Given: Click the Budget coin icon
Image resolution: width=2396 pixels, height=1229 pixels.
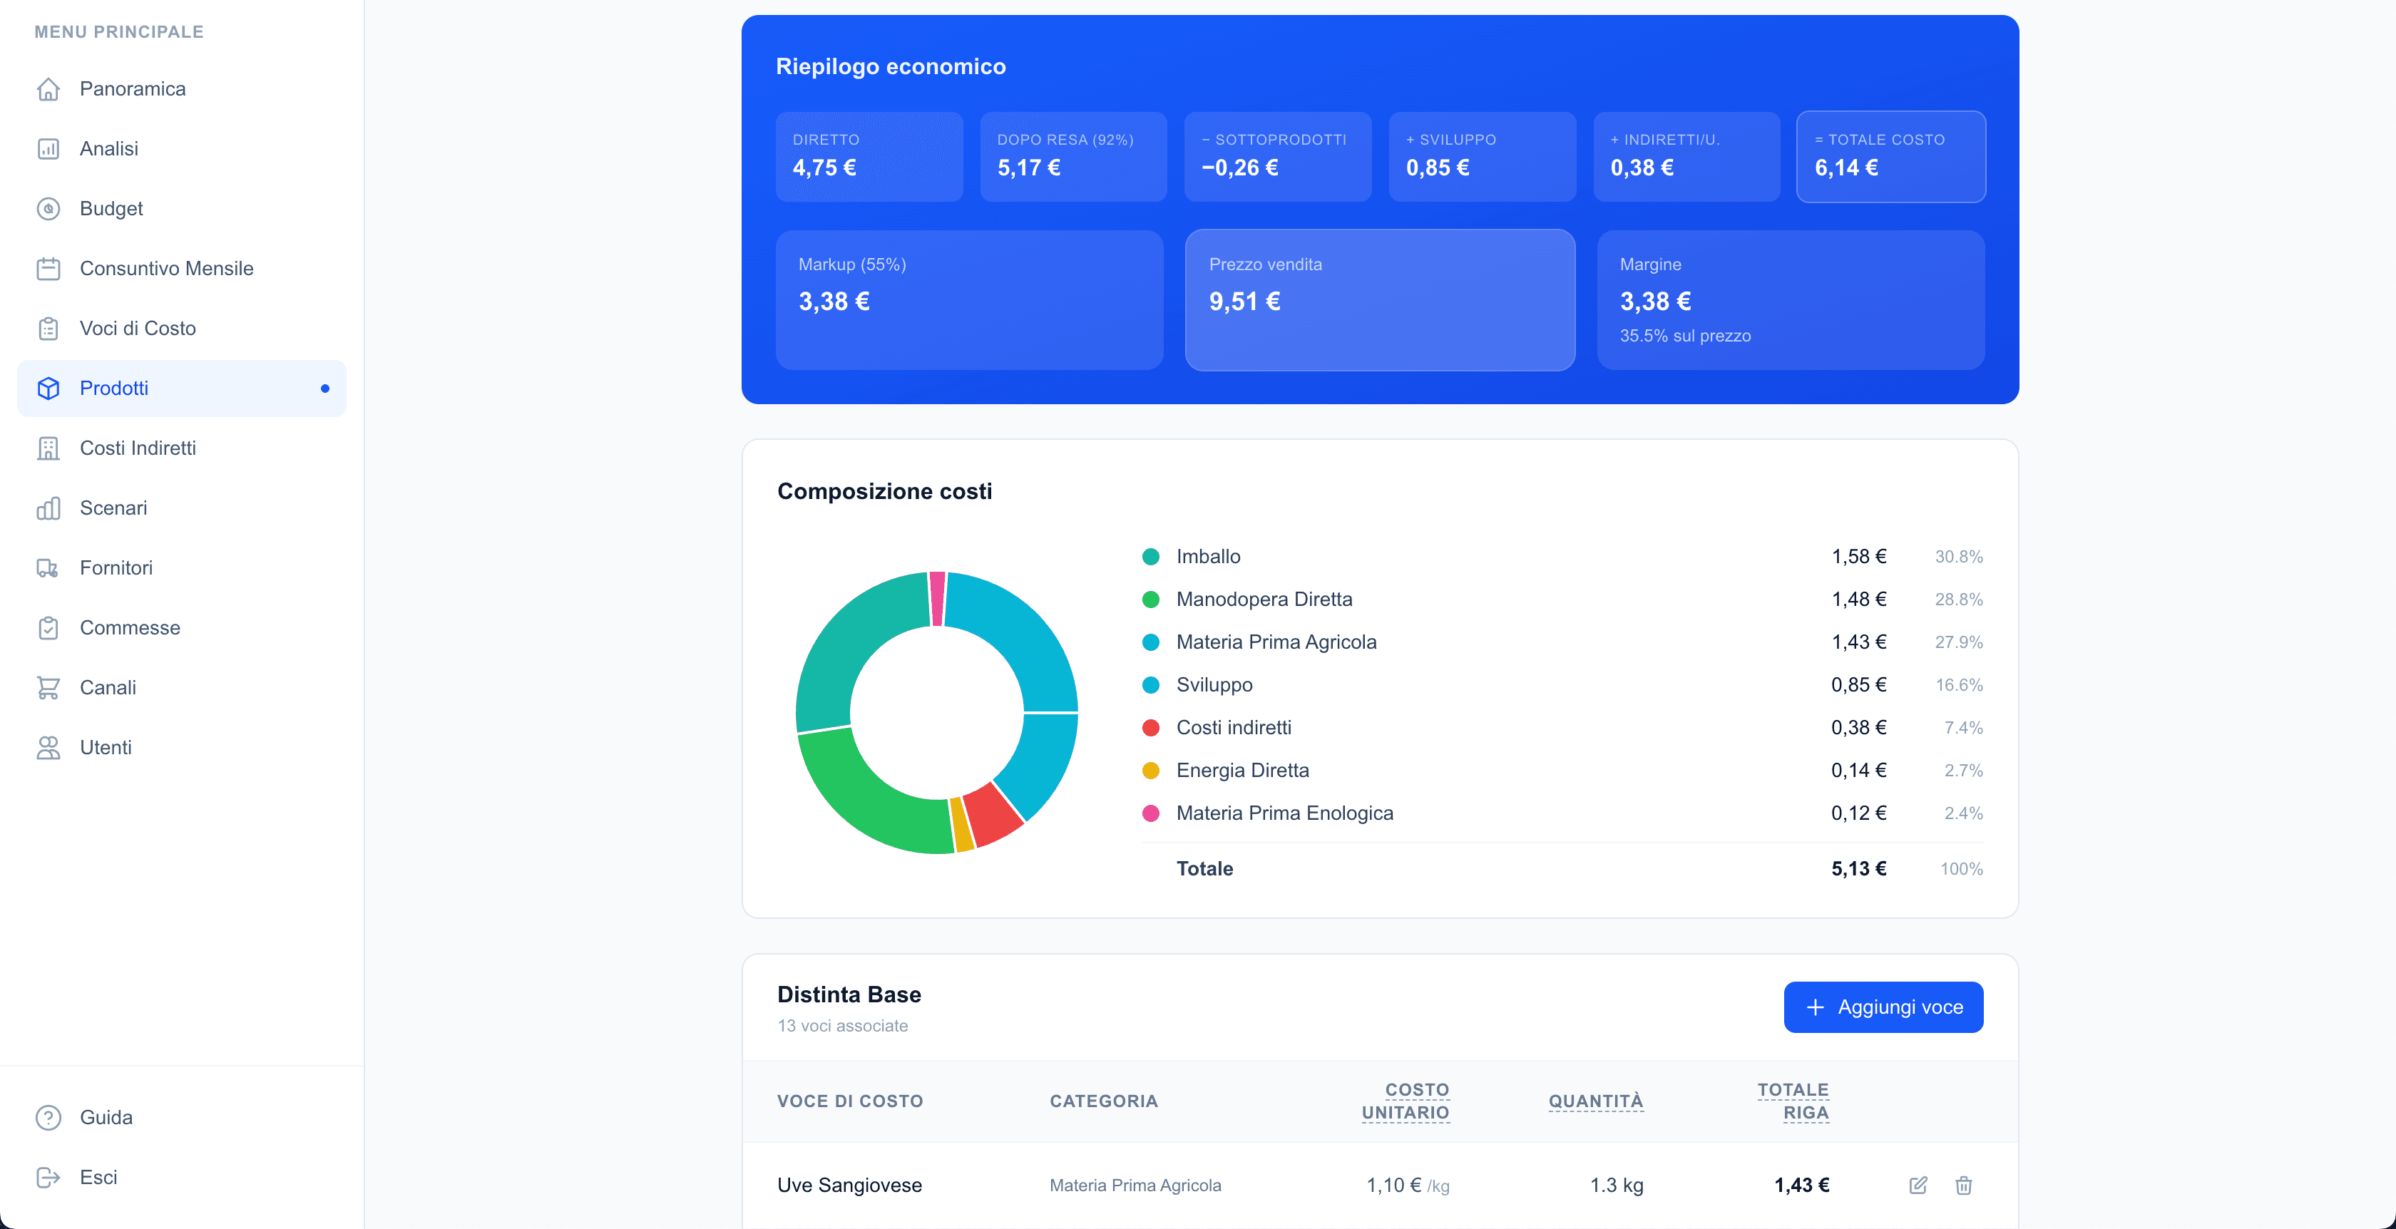Looking at the screenshot, I should [x=48, y=209].
